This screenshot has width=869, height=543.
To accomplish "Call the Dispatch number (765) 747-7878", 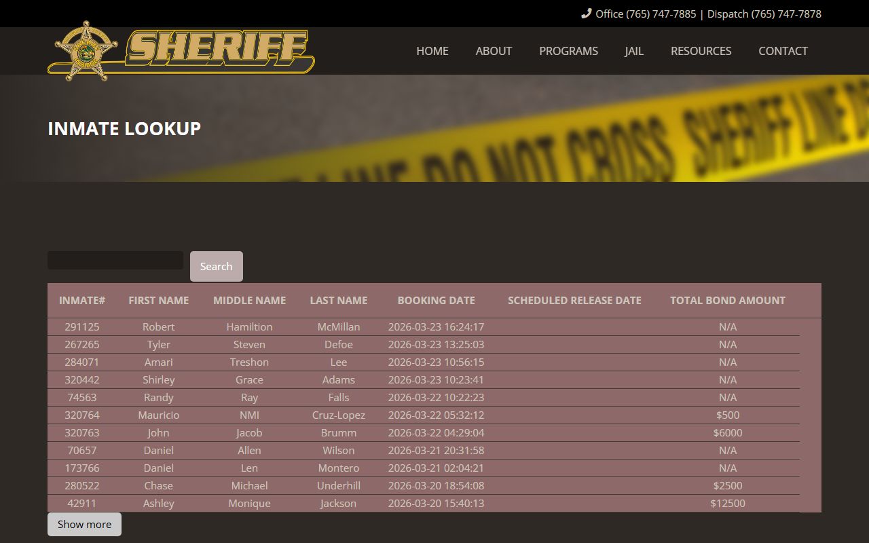I will coord(764,14).
